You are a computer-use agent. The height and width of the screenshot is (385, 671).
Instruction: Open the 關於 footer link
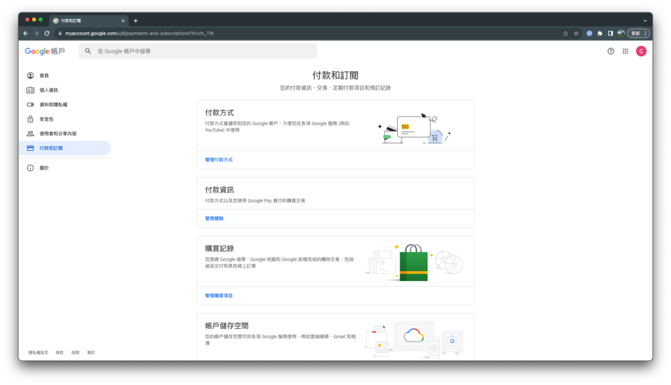(91, 352)
